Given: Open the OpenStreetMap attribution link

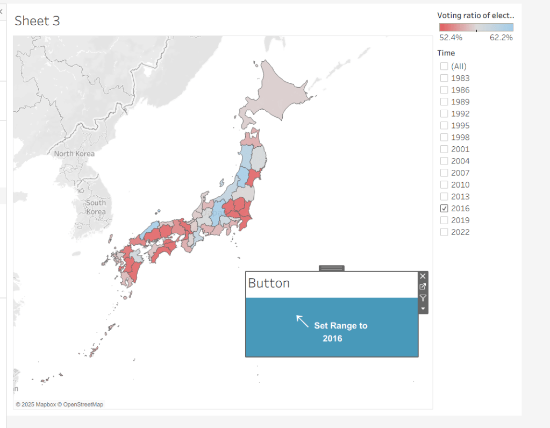Looking at the screenshot, I should (83, 404).
